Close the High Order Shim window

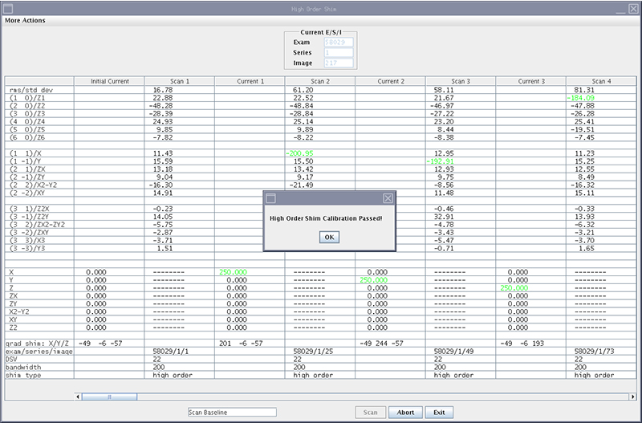[x=633, y=8]
